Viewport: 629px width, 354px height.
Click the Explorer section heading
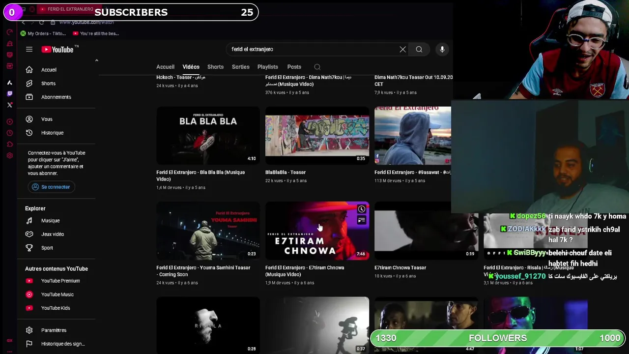coord(35,208)
